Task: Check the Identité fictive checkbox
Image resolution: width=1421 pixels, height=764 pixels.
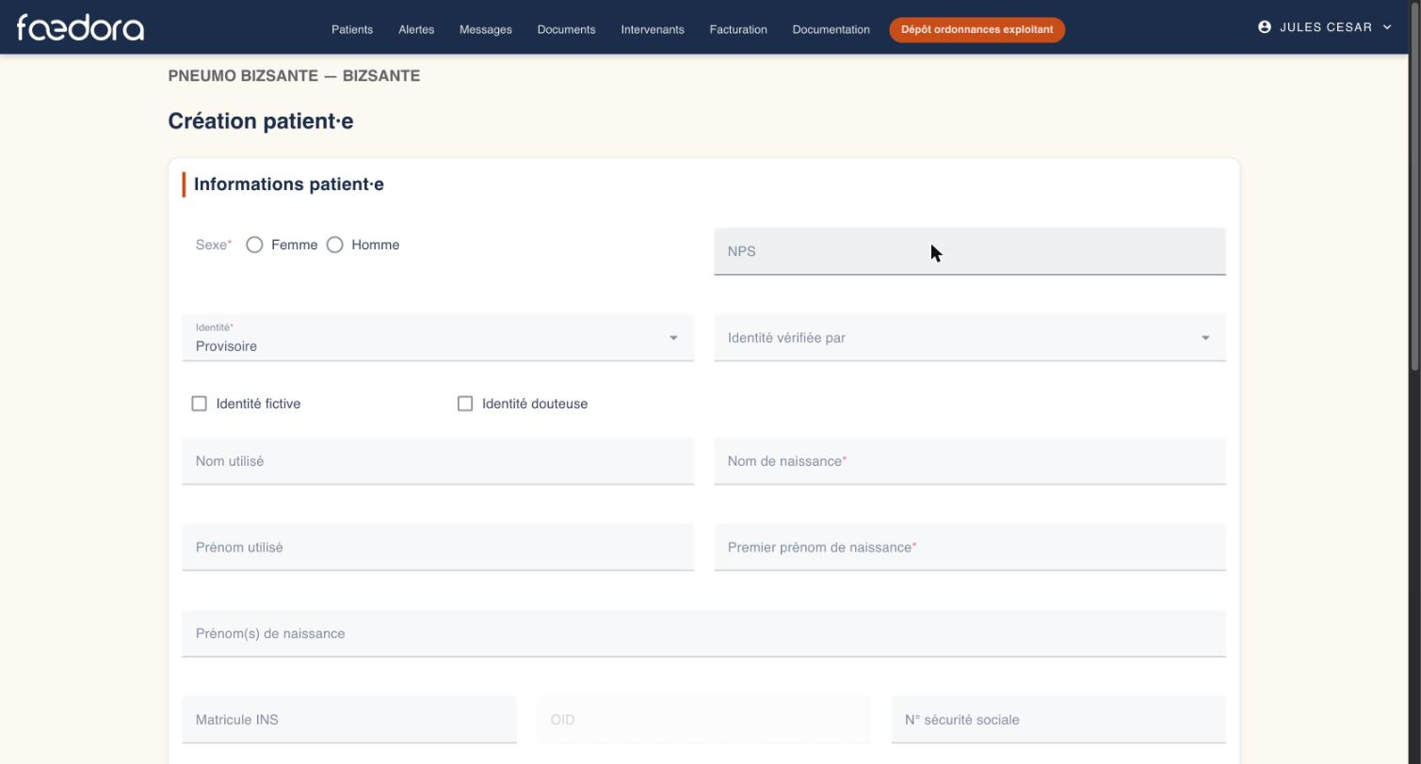Action: pos(199,404)
